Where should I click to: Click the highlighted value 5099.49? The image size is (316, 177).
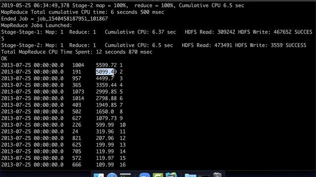[106, 72]
